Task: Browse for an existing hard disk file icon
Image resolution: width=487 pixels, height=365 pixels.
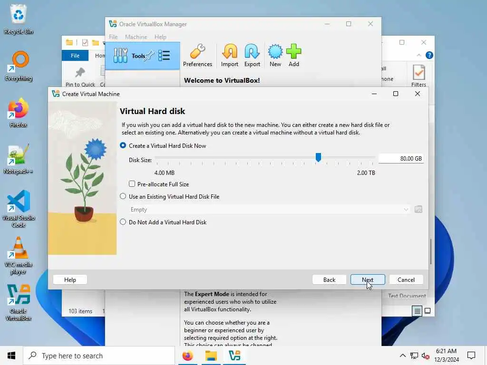Action: 419,210
